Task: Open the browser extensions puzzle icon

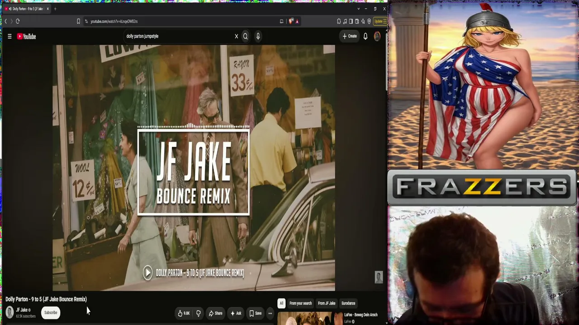Action: [339, 21]
